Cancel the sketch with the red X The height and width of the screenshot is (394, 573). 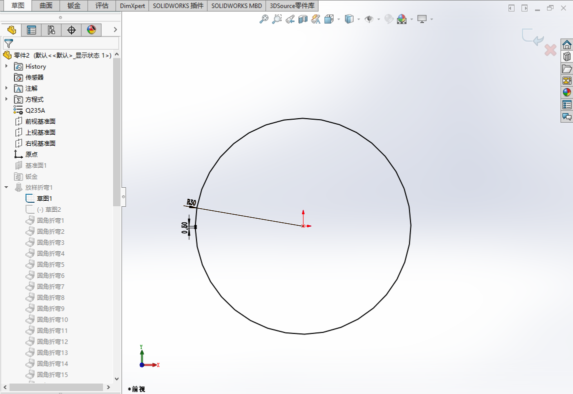[x=550, y=50]
